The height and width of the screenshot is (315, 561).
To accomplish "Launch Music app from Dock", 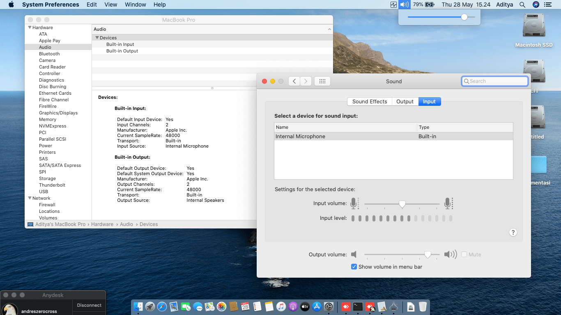I will point(281,306).
